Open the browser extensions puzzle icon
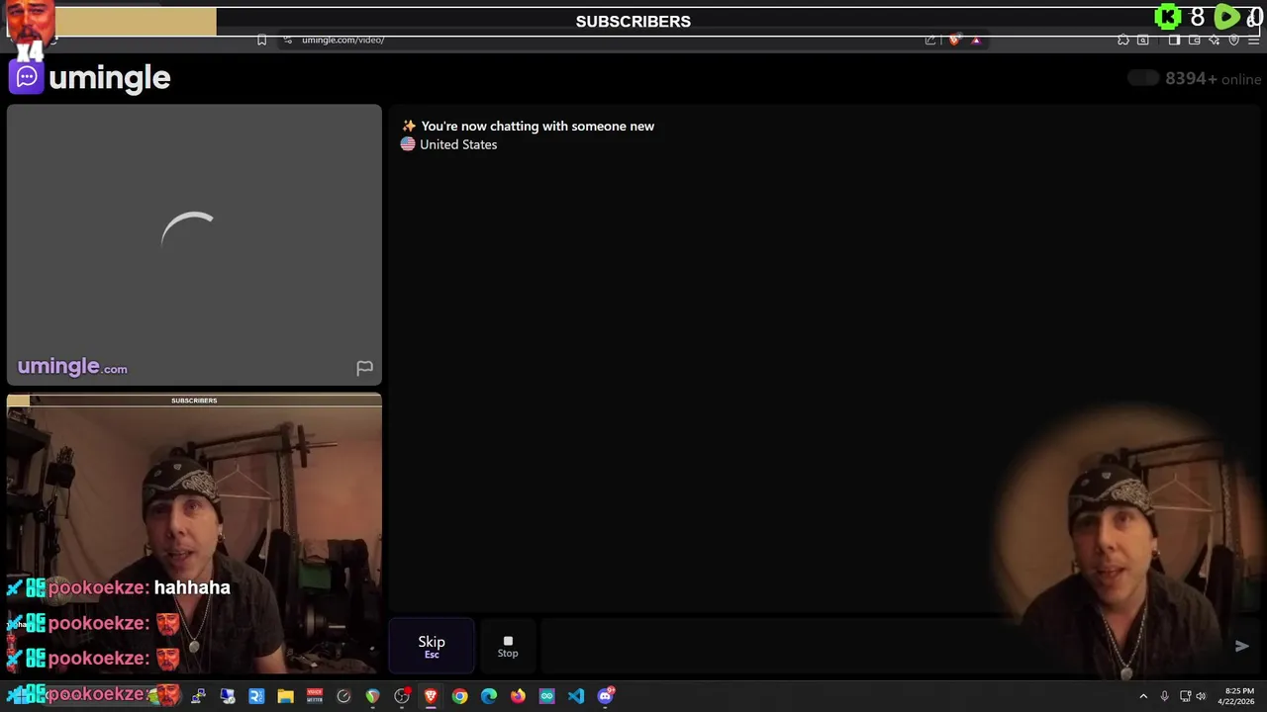The height and width of the screenshot is (712, 1267). pyautogui.click(x=1123, y=40)
